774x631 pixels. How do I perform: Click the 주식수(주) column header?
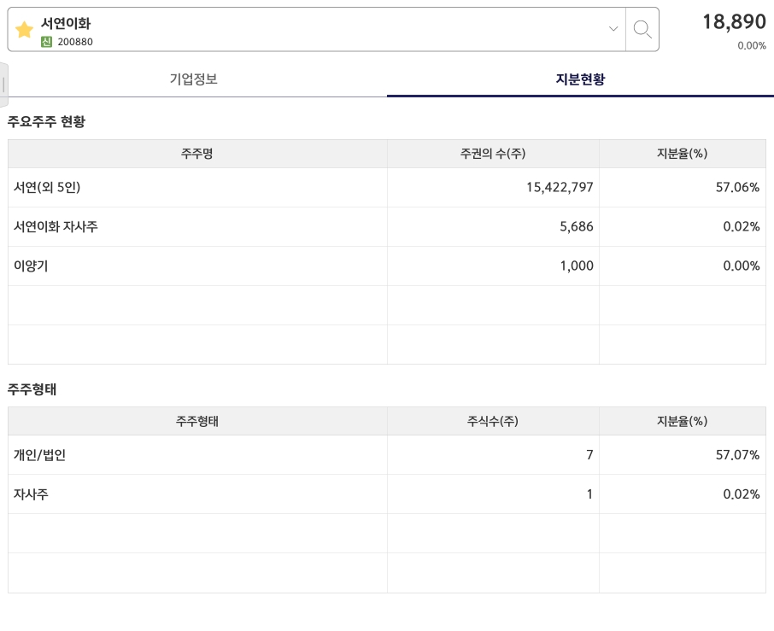(493, 421)
